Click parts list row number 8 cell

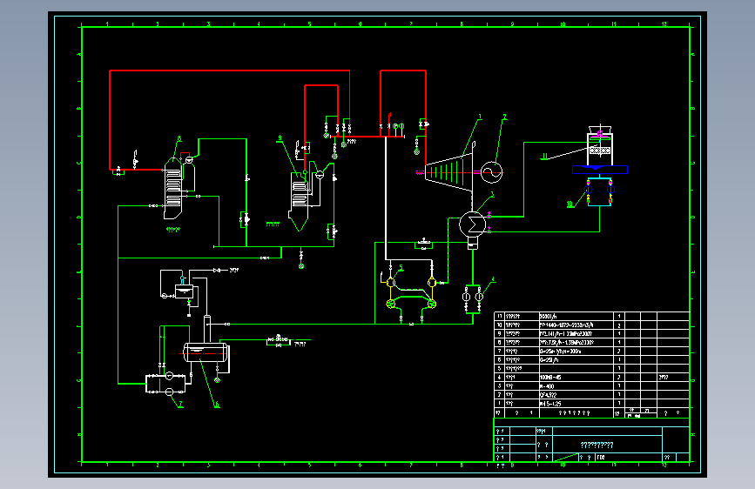coord(499,342)
